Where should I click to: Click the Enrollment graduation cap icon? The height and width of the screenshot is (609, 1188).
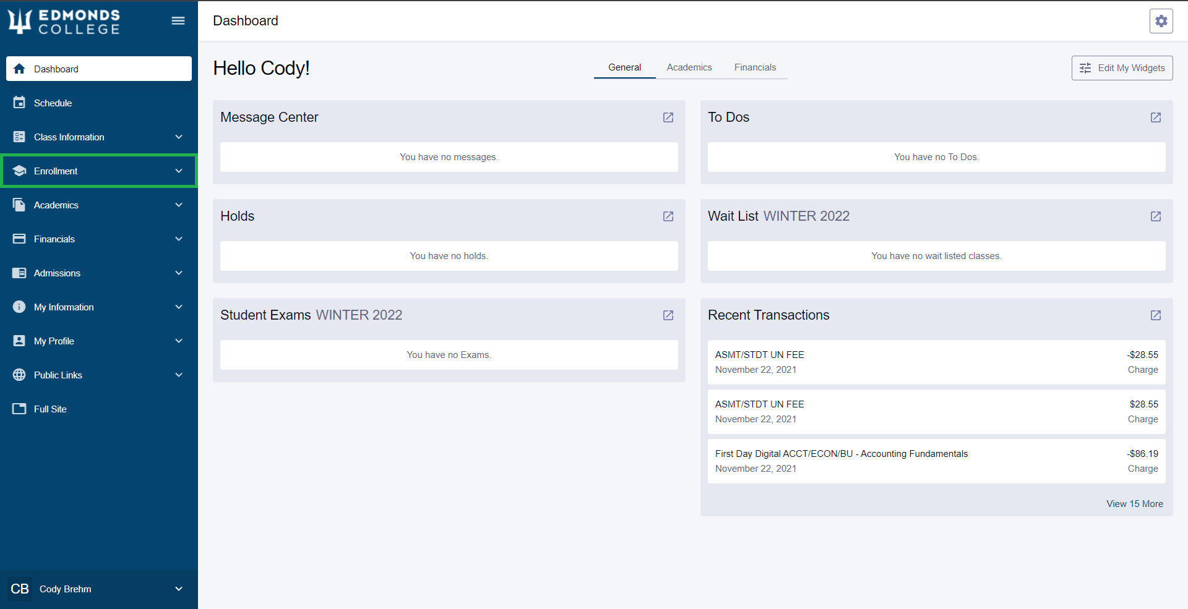[x=19, y=171]
